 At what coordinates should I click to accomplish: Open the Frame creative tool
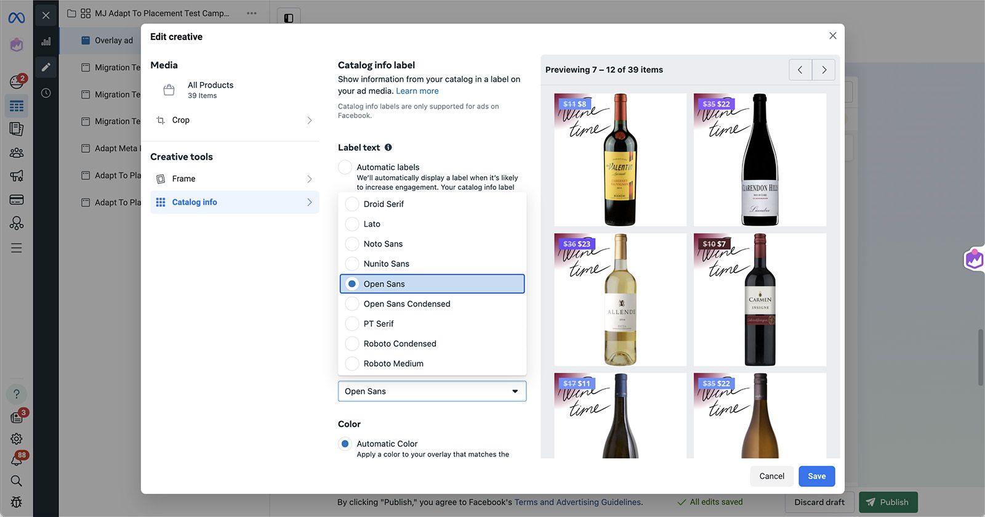click(x=235, y=179)
